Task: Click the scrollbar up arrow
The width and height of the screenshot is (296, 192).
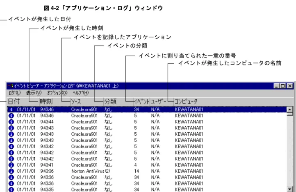Action: tap(289, 109)
